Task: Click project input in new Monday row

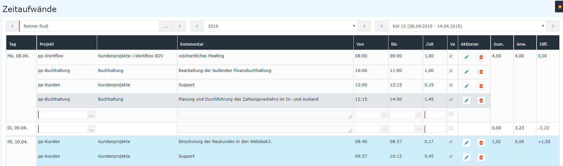Action: (x=63, y=115)
